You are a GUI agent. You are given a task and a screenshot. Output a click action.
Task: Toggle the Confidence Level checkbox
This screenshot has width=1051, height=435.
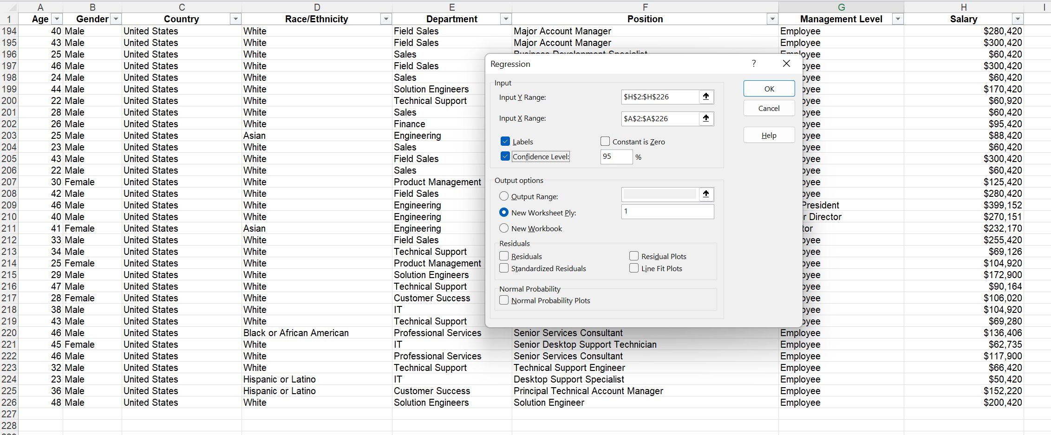click(x=505, y=156)
